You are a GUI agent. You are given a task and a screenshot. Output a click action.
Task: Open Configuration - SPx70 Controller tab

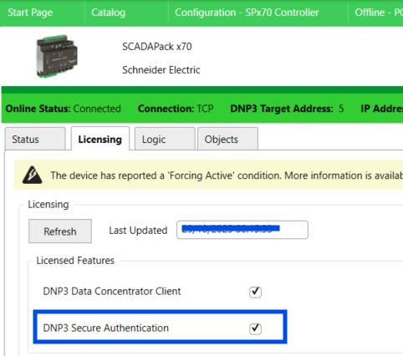coord(247,13)
